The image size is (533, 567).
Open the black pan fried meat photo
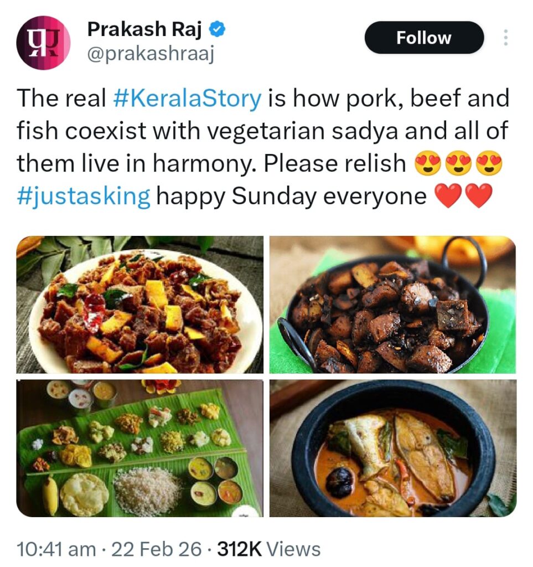coord(392,305)
